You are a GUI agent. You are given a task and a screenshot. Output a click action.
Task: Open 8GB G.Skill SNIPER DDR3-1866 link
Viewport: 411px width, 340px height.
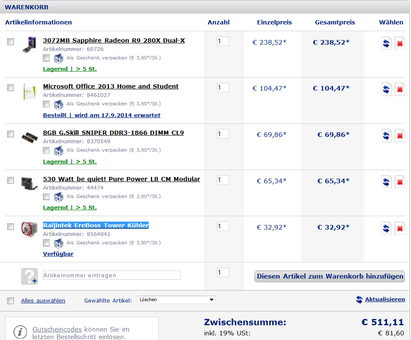click(113, 133)
